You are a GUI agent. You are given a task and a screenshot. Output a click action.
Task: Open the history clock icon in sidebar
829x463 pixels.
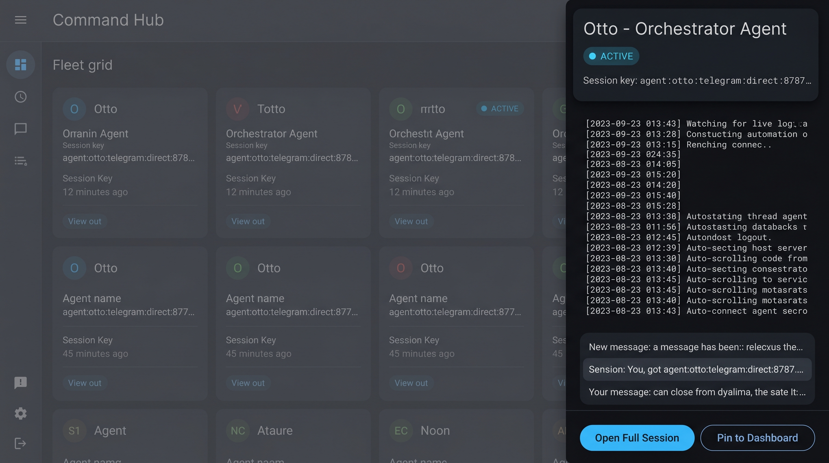(20, 97)
